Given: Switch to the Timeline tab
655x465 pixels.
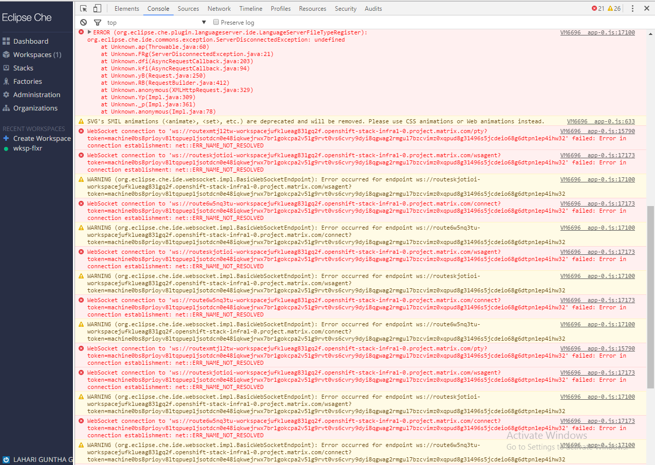Looking at the screenshot, I should click(x=251, y=8).
